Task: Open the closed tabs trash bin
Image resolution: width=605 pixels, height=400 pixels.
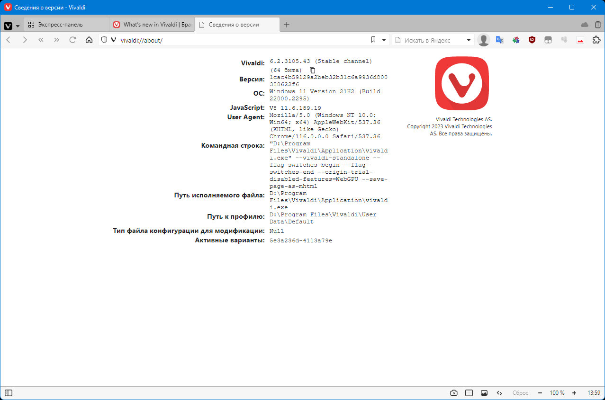Action: (x=598, y=25)
